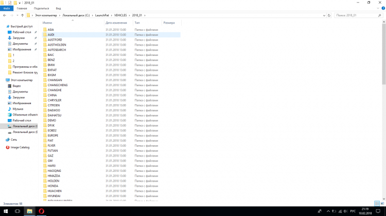The height and width of the screenshot is (216, 386).
Task: Open Windows Start menu
Action: tap(5, 211)
